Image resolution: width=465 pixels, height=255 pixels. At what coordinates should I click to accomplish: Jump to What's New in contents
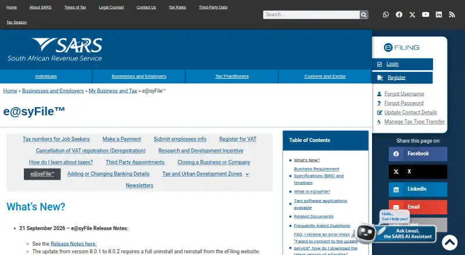click(x=307, y=161)
